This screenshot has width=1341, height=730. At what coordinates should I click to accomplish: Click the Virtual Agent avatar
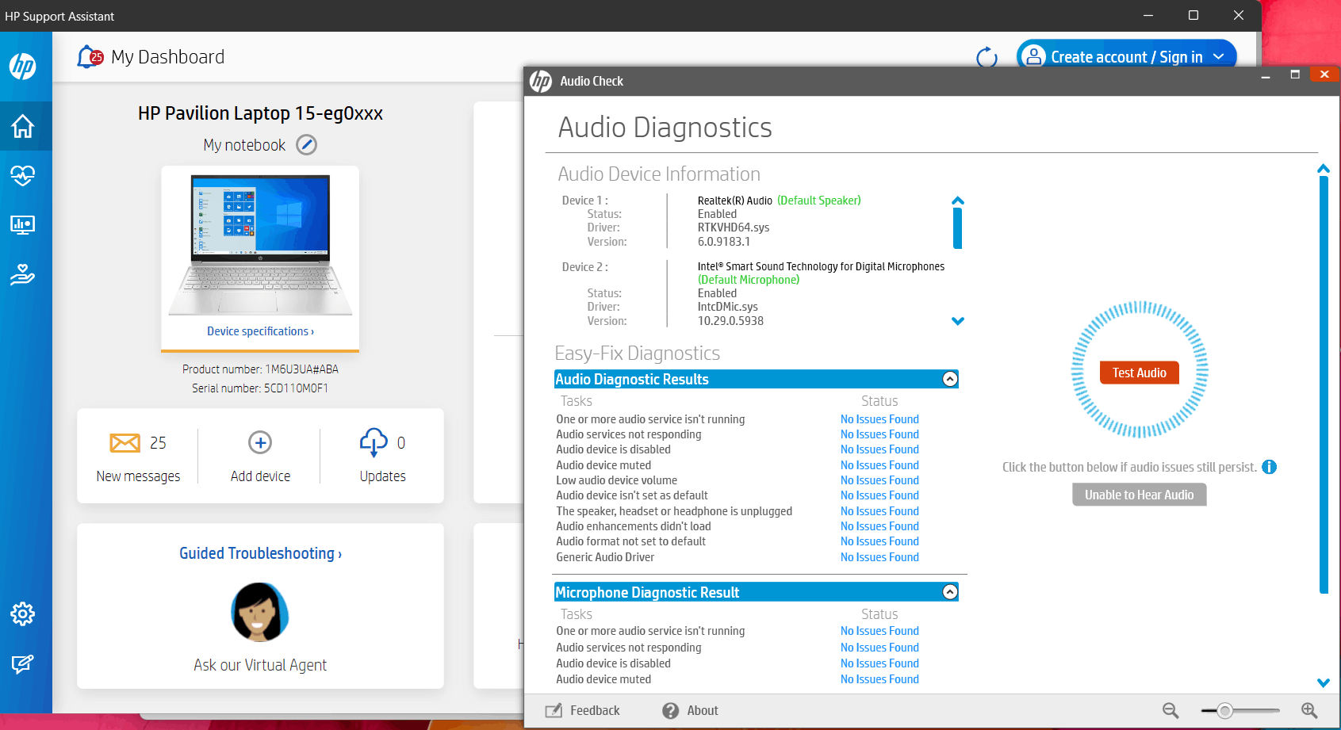pos(260,612)
